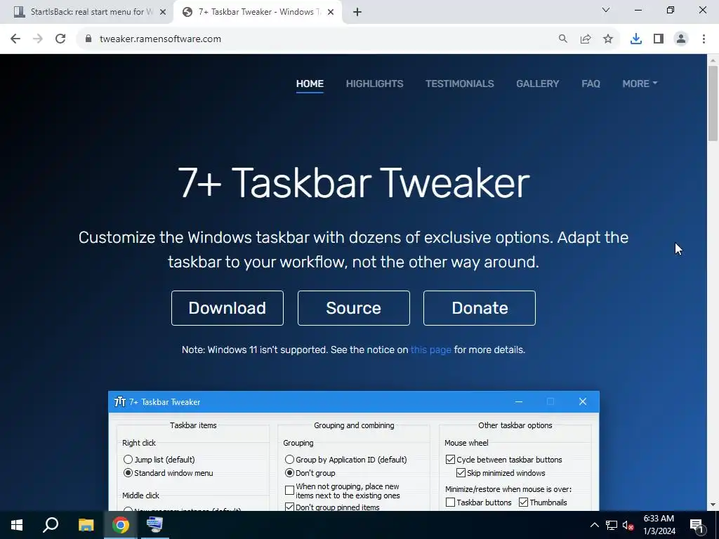This screenshot has height=539, width=719.
Task: Select Standard window menu radio button
Action: [x=128, y=473]
